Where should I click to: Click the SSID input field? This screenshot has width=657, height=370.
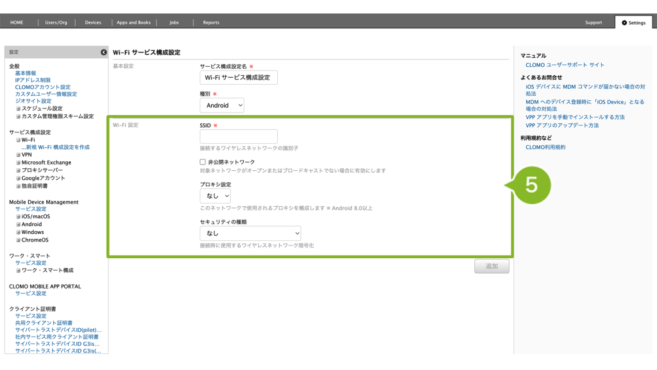(x=239, y=136)
